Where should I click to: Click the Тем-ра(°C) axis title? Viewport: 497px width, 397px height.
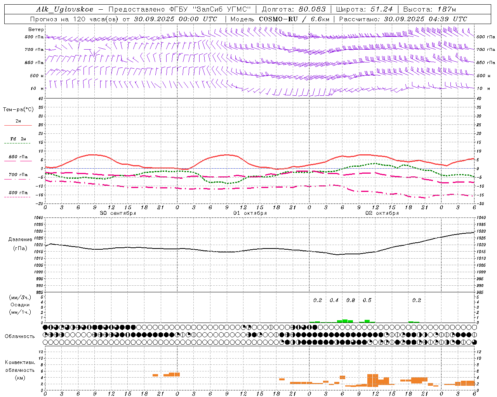coord(18,110)
